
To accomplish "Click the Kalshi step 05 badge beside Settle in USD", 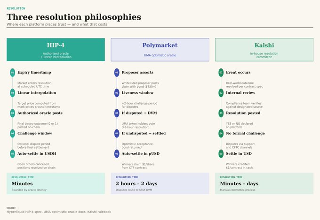I will pos(221,154).
